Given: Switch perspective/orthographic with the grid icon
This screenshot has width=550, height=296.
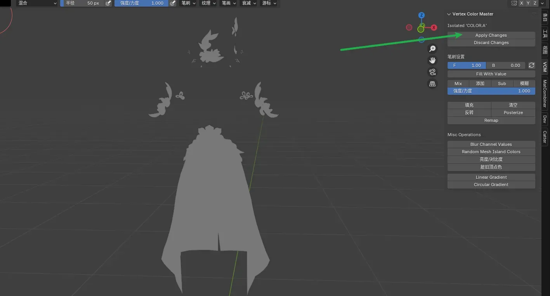Looking at the screenshot, I should pyautogui.click(x=432, y=84).
